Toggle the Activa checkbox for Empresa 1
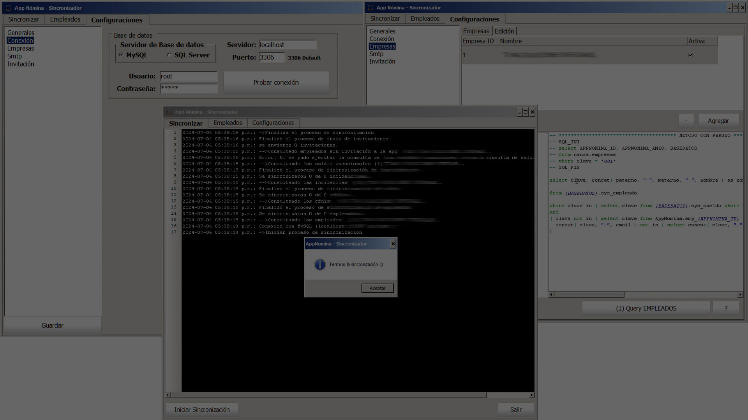Viewport: 748px width, 420px height. [x=690, y=55]
